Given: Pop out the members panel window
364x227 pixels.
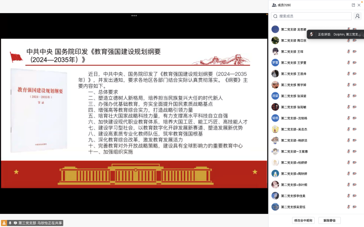Looking at the screenshot, I should tap(353, 5).
